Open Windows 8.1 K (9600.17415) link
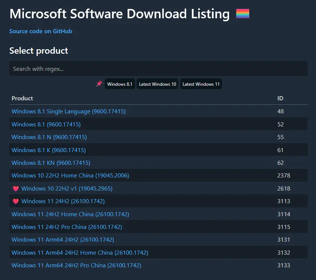Screen dimensions: 316x280 point(49,150)
